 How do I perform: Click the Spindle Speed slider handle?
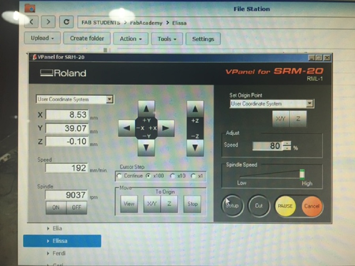[302, 175]
